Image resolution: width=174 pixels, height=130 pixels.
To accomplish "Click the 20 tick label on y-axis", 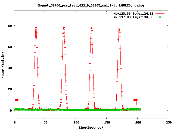I will pos(10,89).
